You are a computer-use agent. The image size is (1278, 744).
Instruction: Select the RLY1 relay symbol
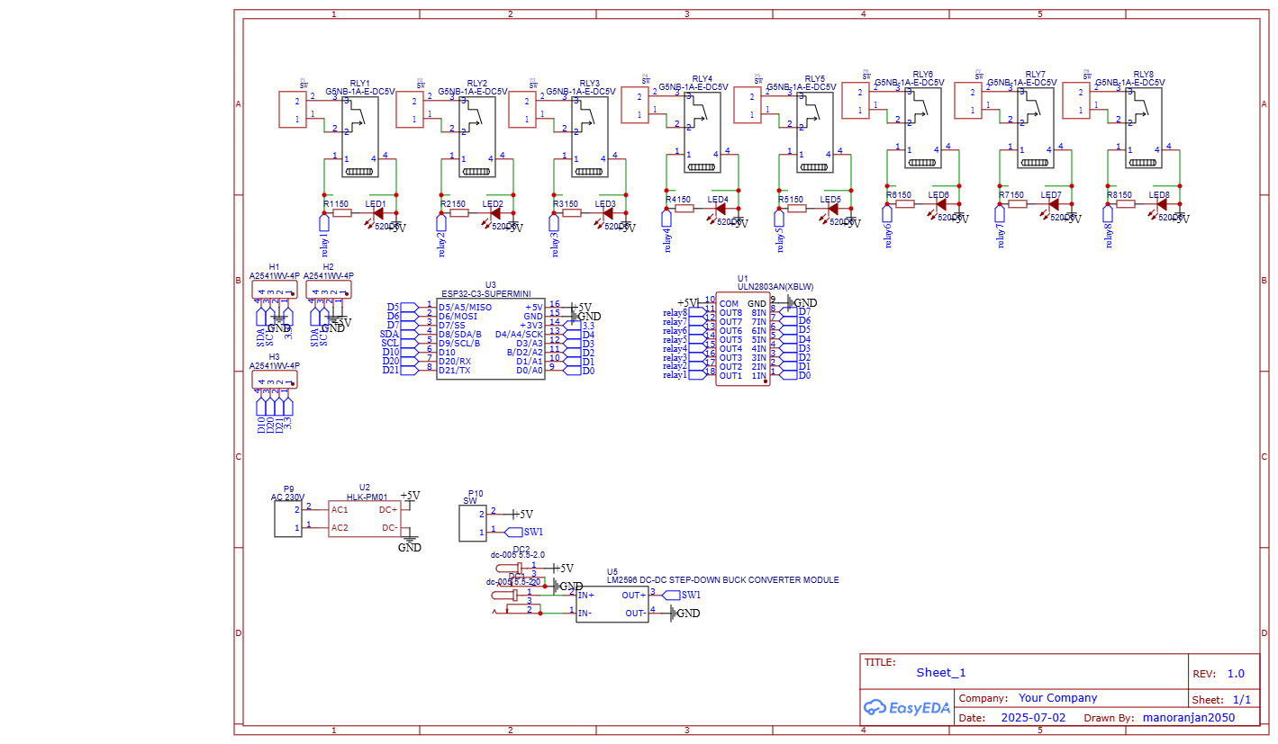(x=360, y=137)
